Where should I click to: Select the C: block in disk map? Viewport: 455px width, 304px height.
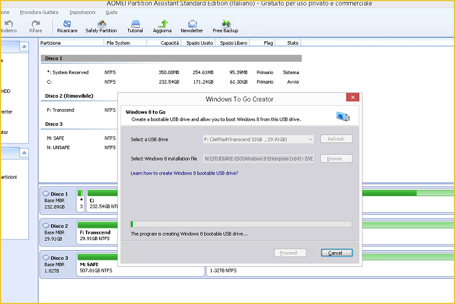[x=102, y=201]
